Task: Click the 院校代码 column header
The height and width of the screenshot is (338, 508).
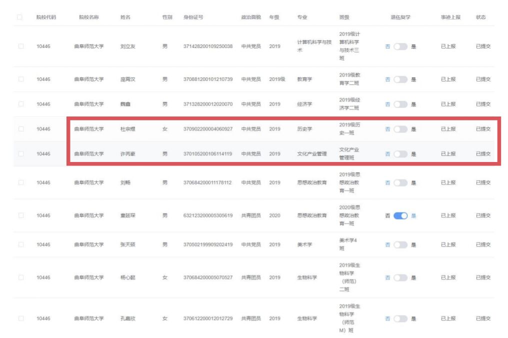Action: [x=46, y=17]
